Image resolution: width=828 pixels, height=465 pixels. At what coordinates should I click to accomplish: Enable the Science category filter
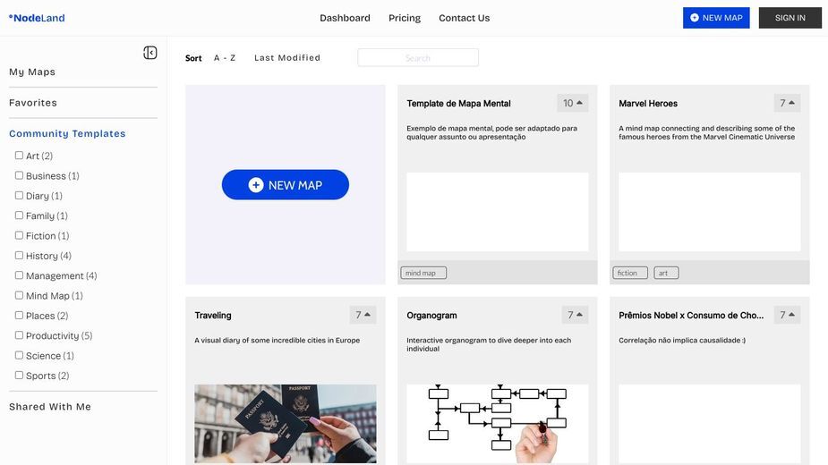pyautogui.click(x=19, y=355)
